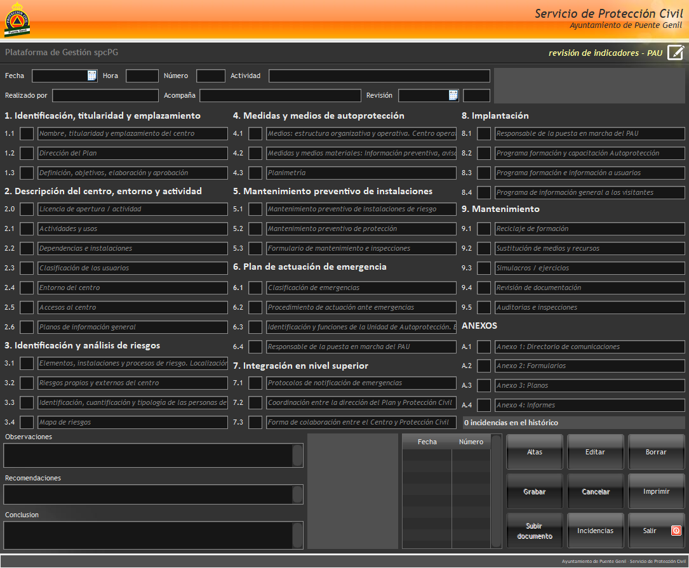Save with the Grabar button

(534, 492)
